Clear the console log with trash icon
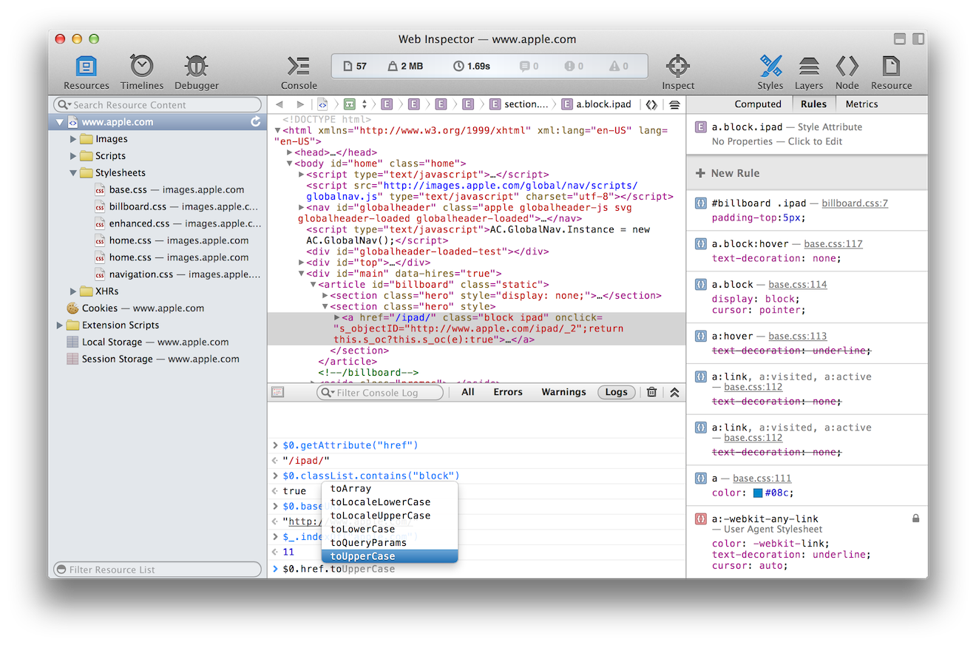The image size is (976, 645). pos(651,392)
